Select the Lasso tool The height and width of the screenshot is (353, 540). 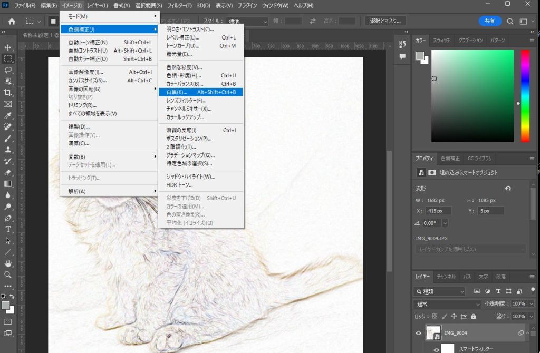point(8,70)
